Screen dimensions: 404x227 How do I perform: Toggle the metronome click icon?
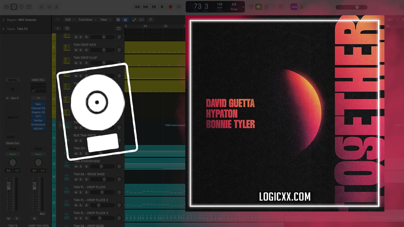[301, 7]
